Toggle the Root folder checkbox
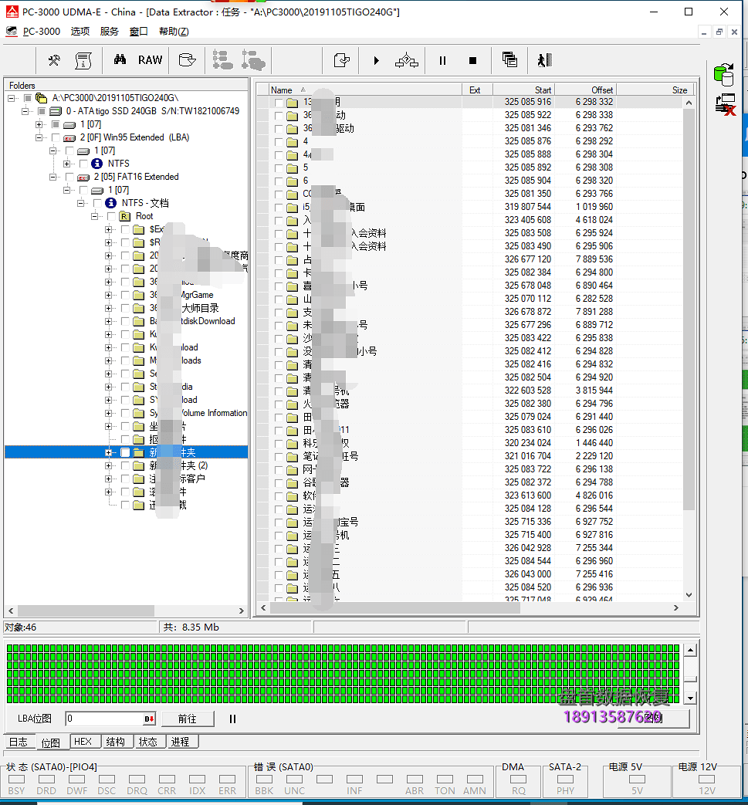This screenshot has height=805, width=748. tap(111, 216)
